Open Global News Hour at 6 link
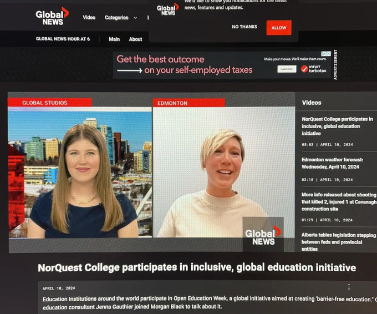 63,39
